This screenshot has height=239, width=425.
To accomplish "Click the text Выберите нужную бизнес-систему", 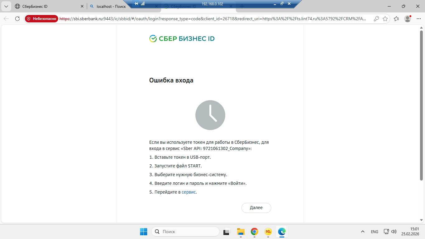I will pyautogui.click(x=191, y=175).
